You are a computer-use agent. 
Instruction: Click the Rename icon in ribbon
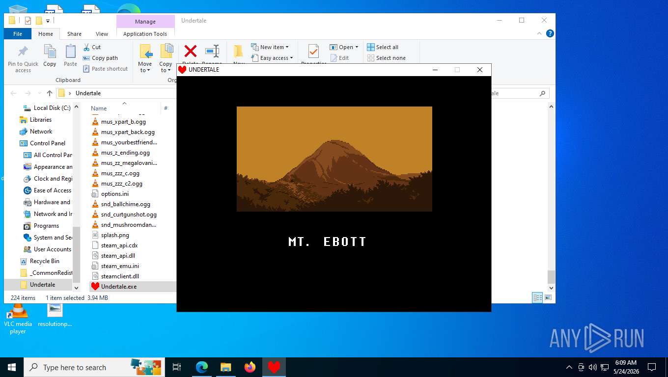pos(212,51)
